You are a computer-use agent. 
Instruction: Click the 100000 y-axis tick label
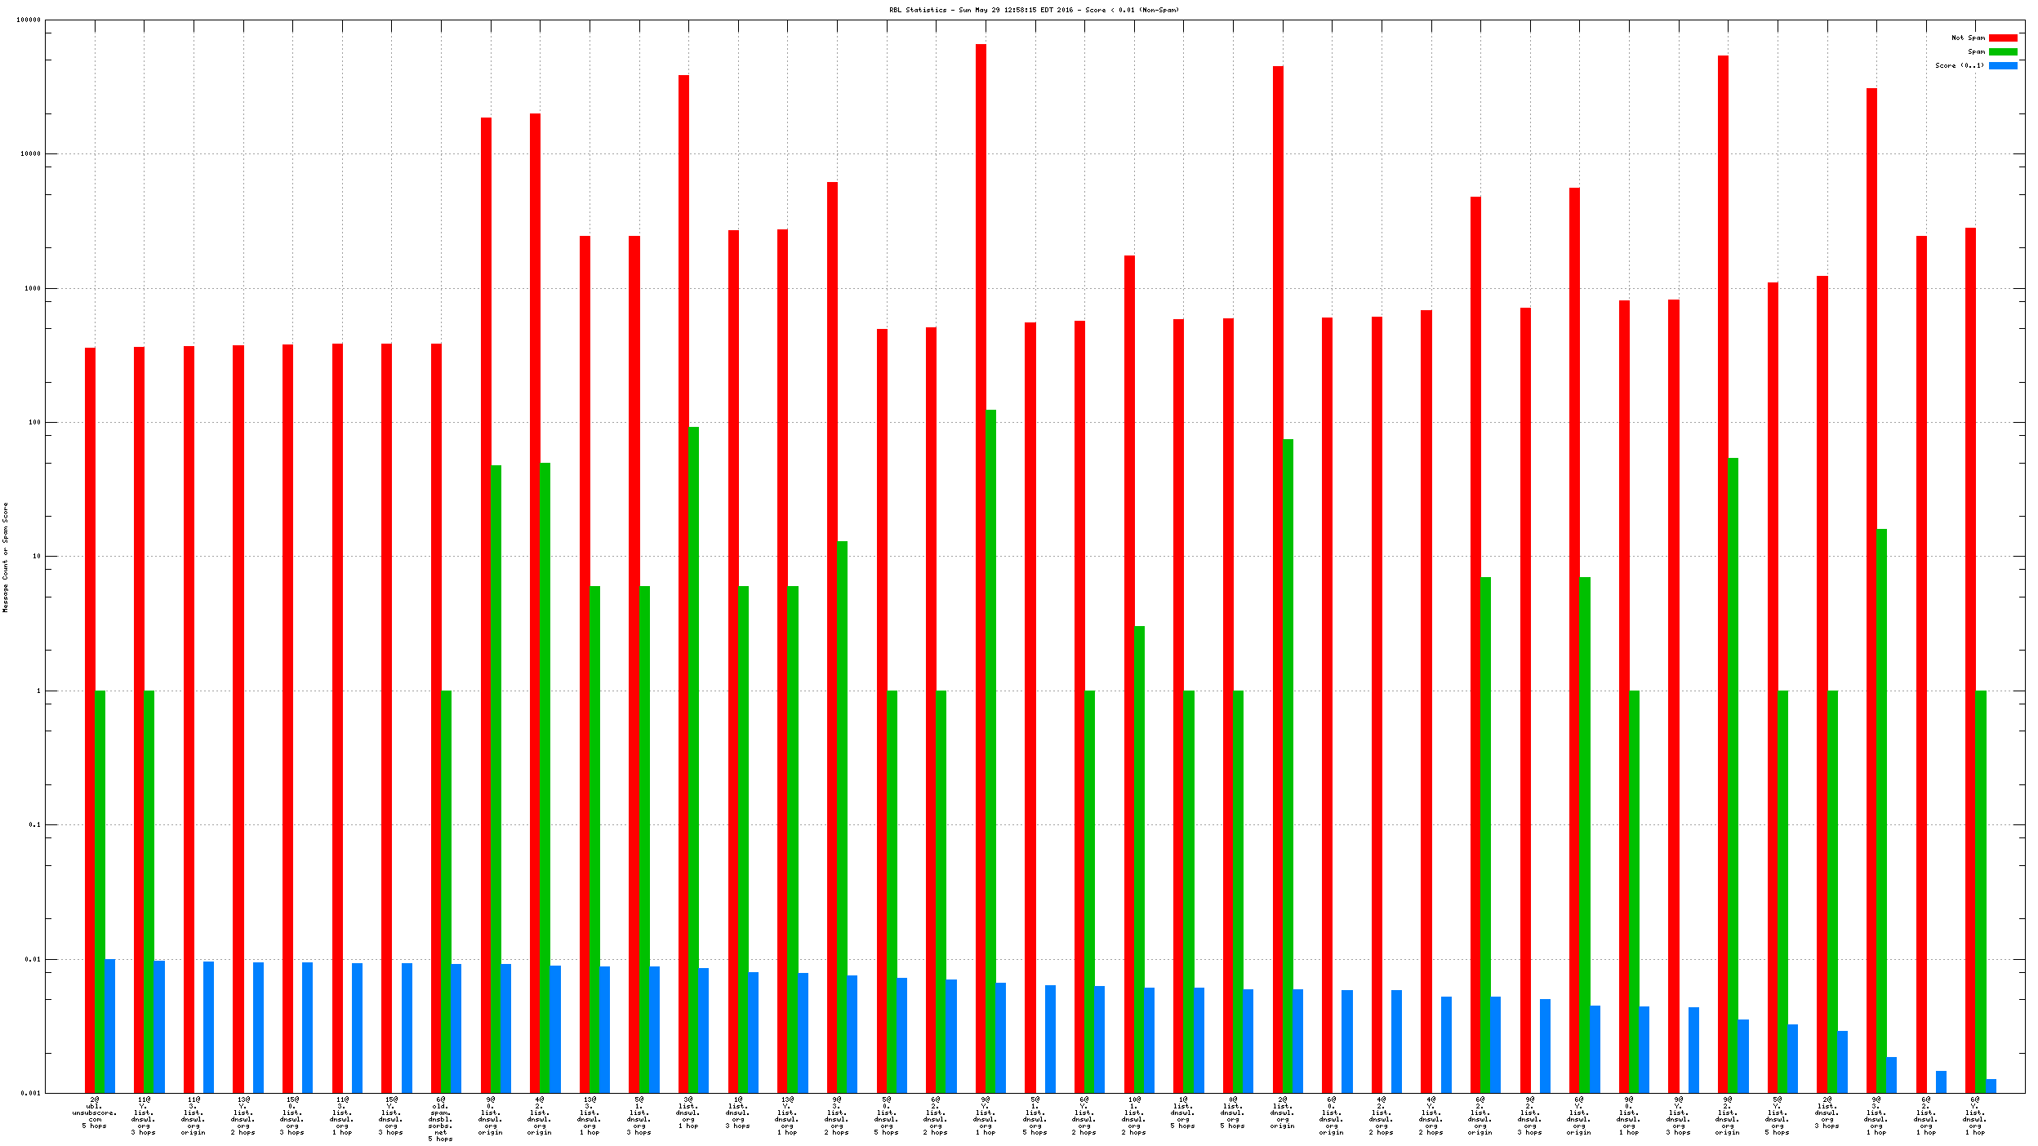29,20
